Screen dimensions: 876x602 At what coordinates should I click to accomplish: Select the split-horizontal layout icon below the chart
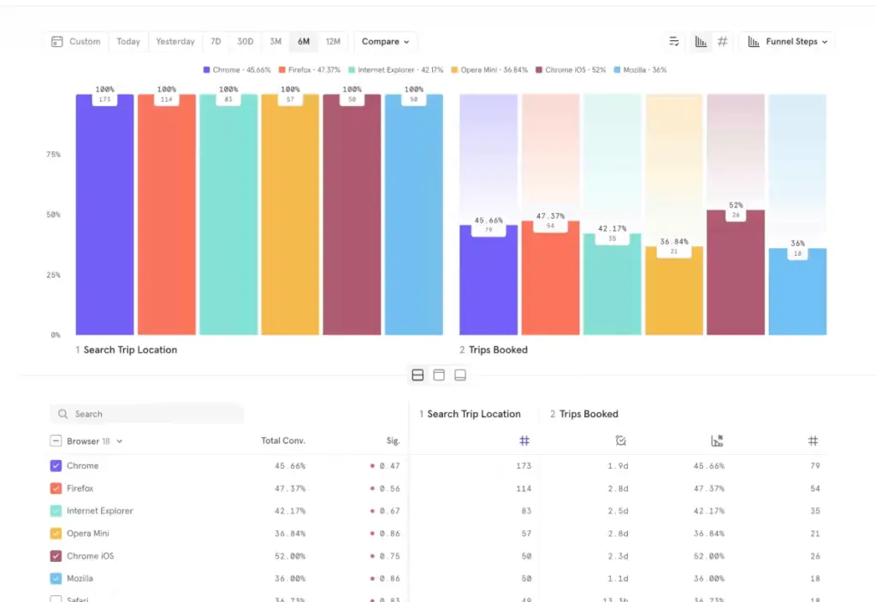click(x=417, y=375)
